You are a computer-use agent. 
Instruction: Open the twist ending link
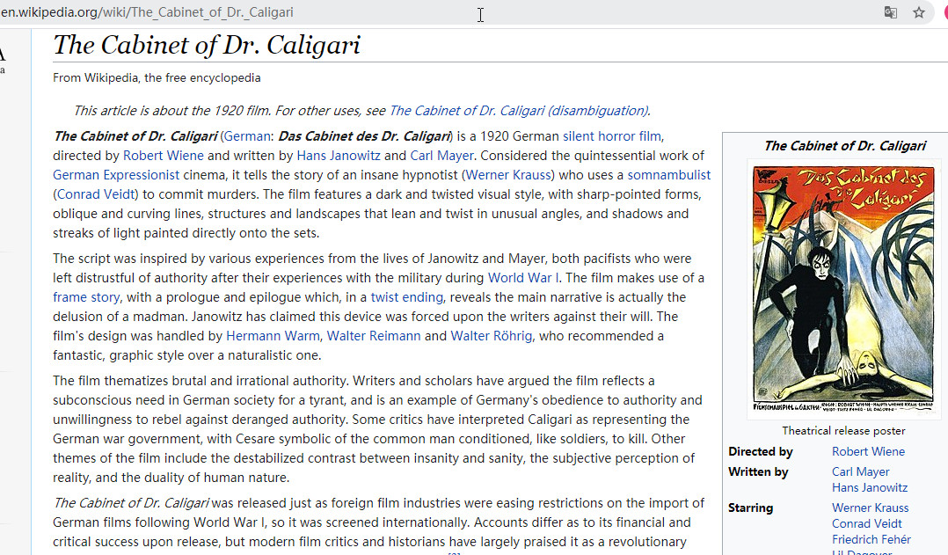pos(407,296)
